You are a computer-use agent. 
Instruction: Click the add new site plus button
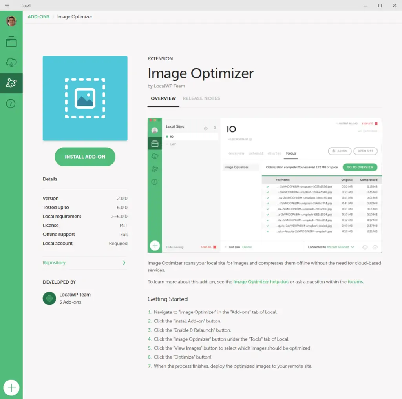tap(11, 388)
